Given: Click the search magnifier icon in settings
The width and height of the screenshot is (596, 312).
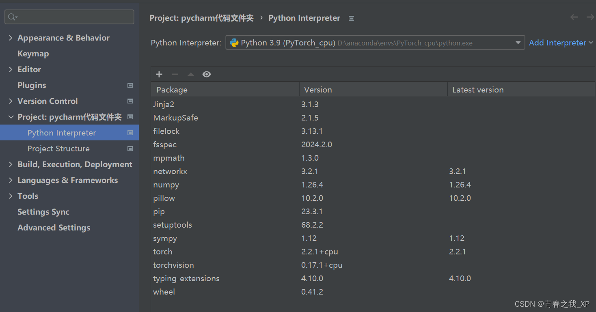Looking at the screenshot, I should pyautogui.click(x=12, y=17).
